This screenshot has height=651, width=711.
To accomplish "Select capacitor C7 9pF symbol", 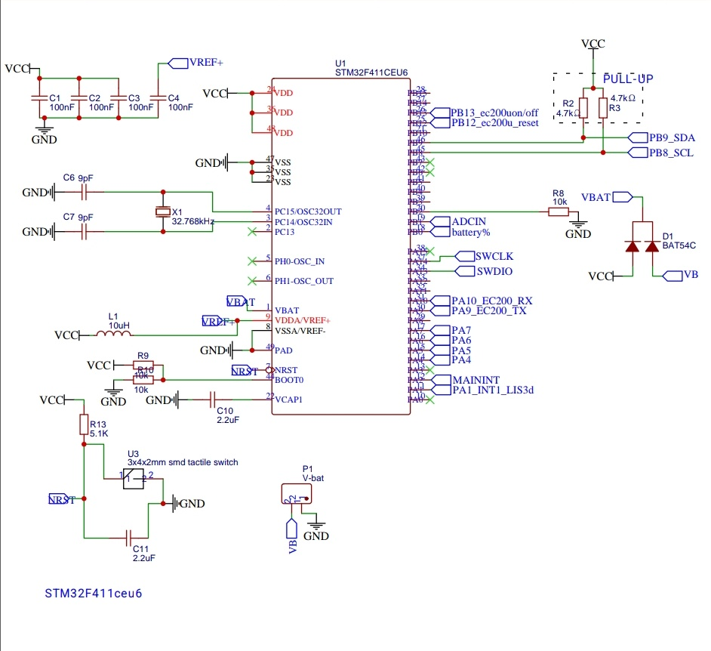I will coord(84,232).
